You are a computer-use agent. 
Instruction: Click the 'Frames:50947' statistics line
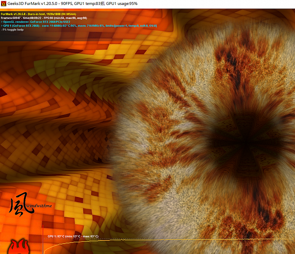[44, 18]
